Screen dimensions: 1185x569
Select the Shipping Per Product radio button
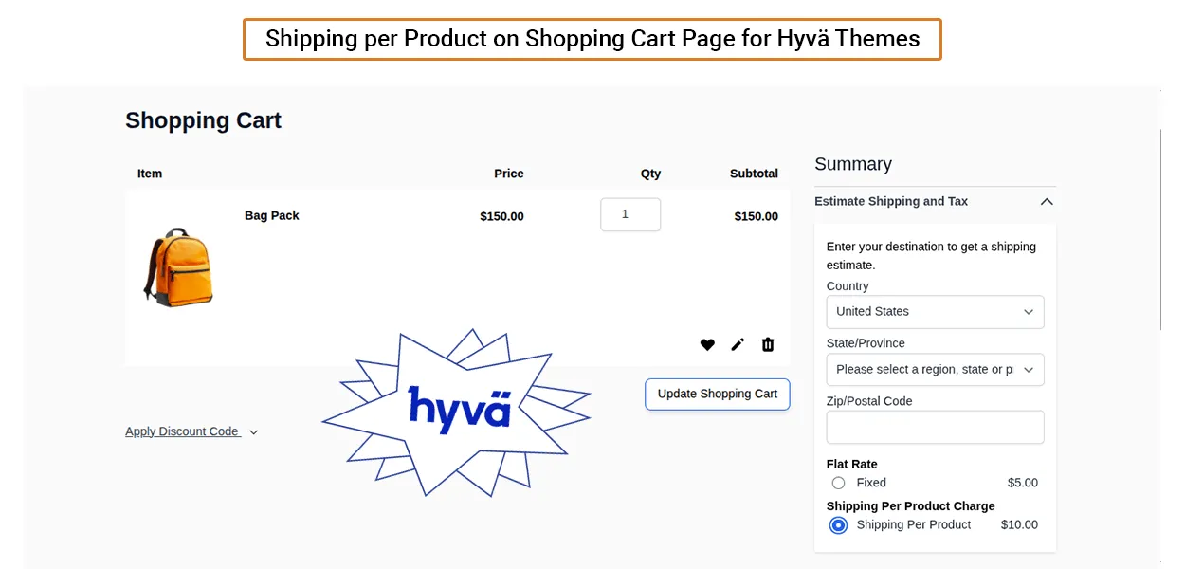pos(838,525)
